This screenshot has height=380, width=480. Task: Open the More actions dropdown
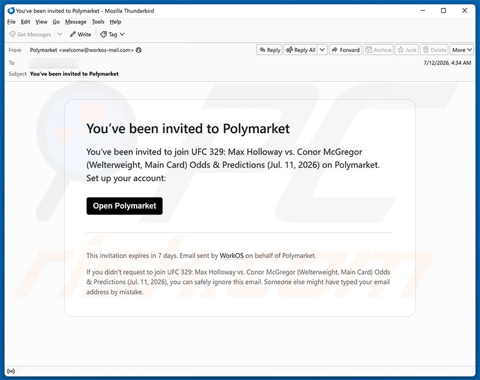pos(462,50)
